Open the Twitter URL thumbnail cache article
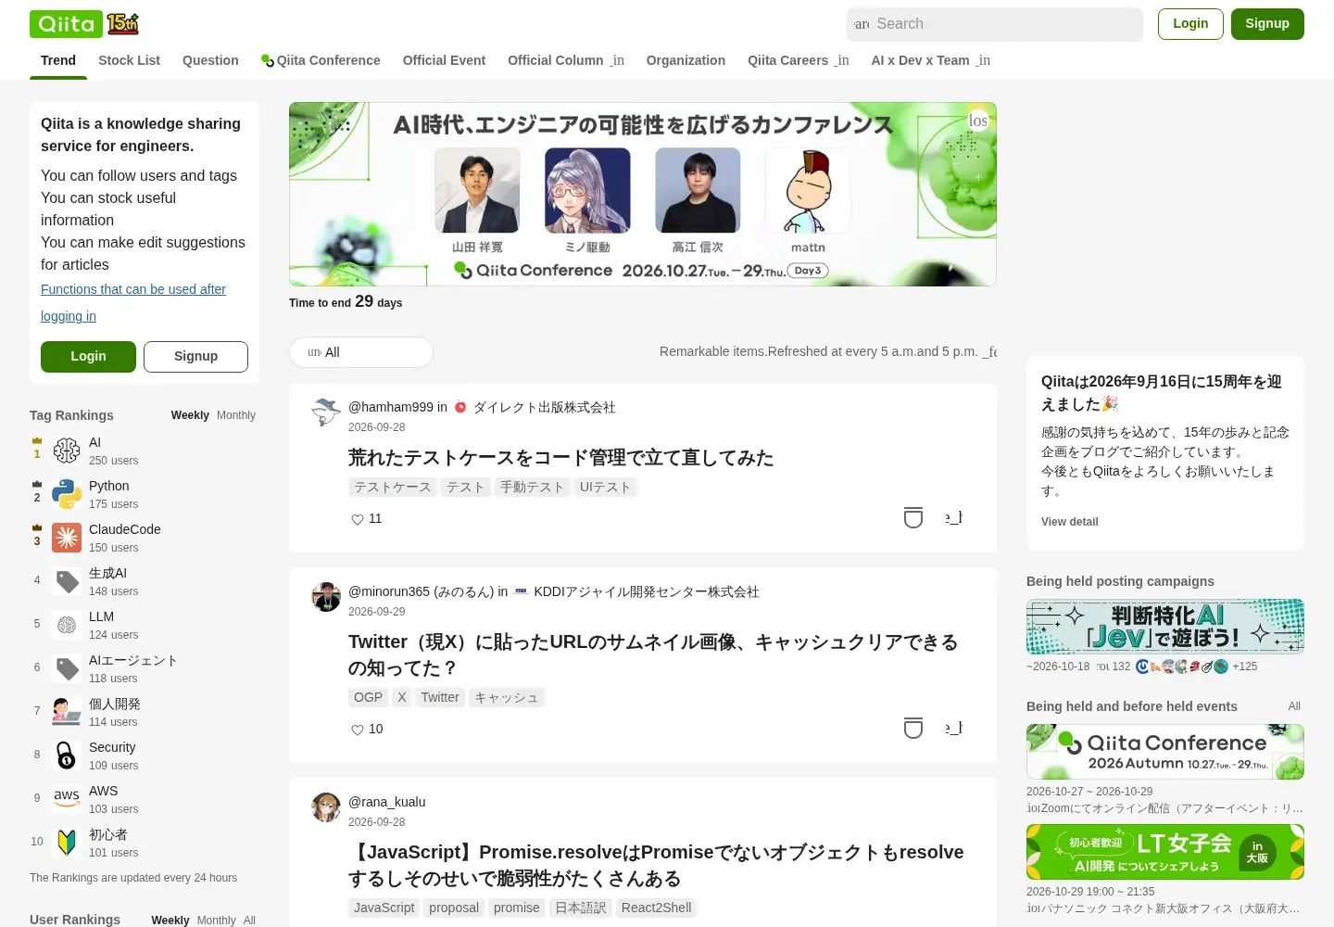The image size is (1334, 927). tap(653, 655)
